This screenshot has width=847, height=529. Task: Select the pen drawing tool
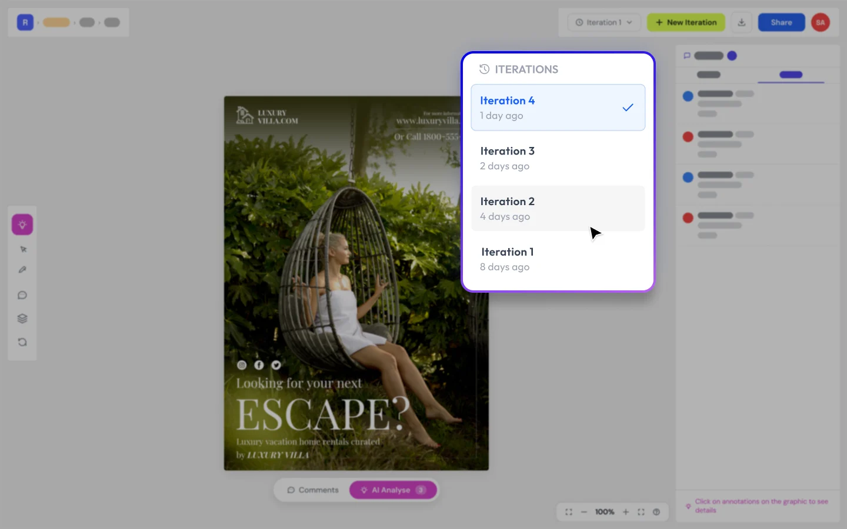[22, 270]
